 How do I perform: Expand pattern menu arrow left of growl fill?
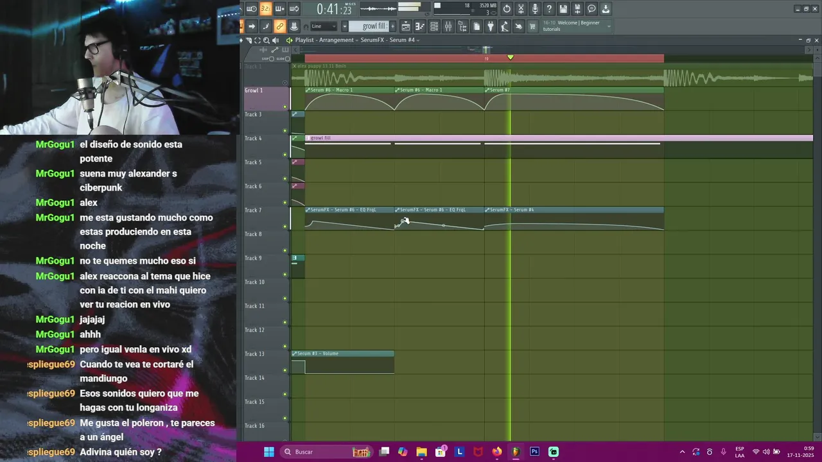pos(345,26)
